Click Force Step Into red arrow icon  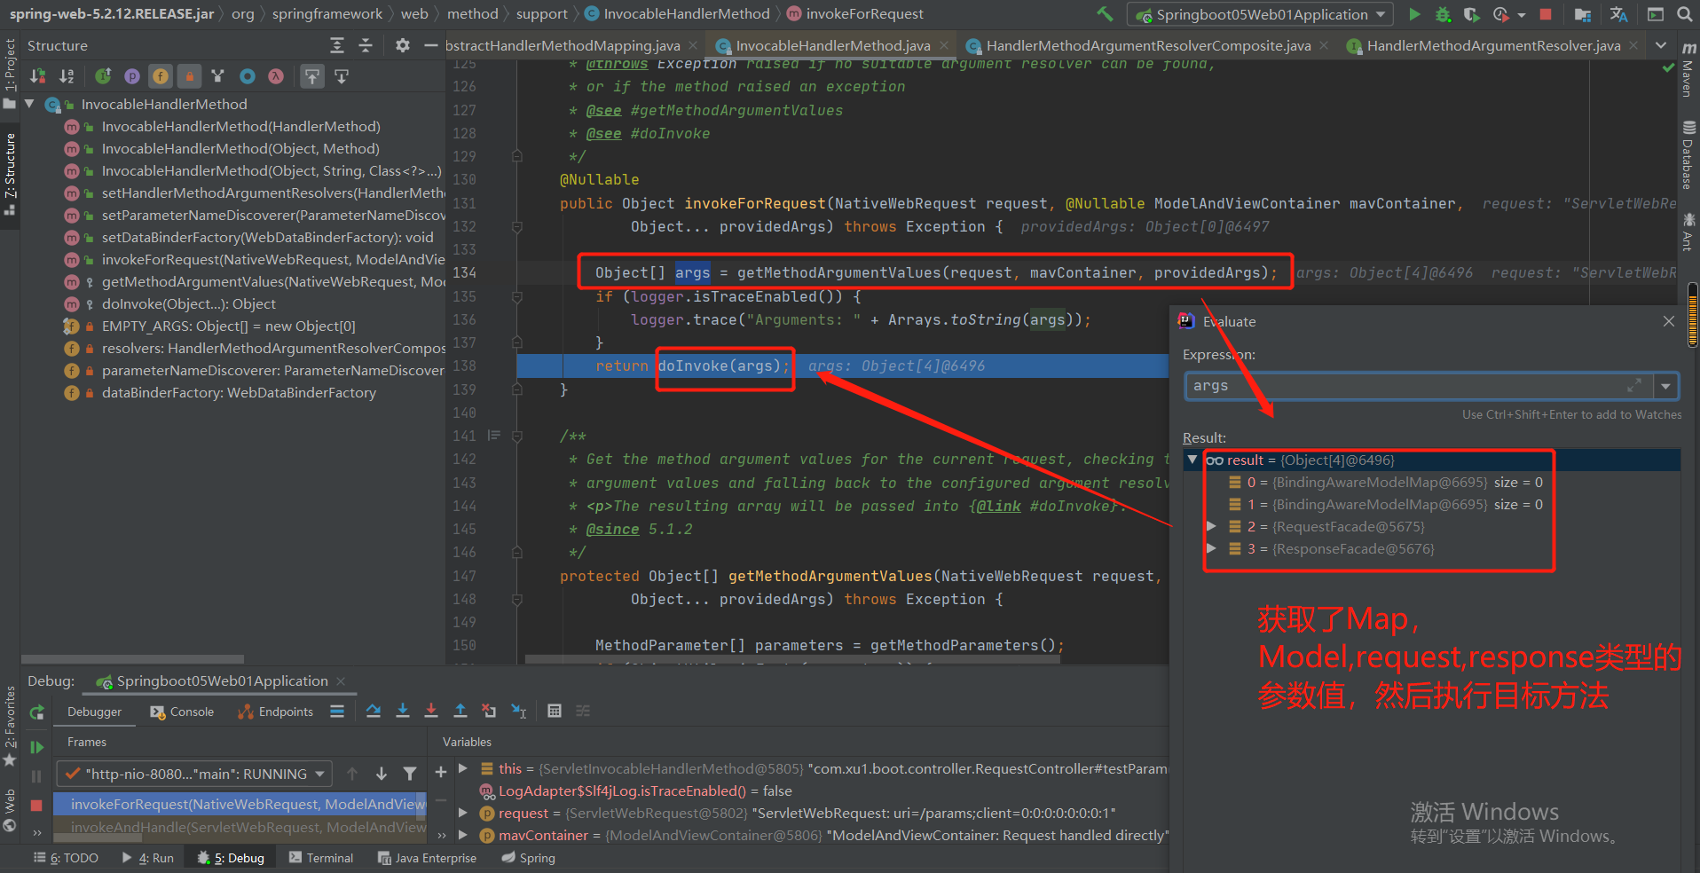tap(431, 711)
